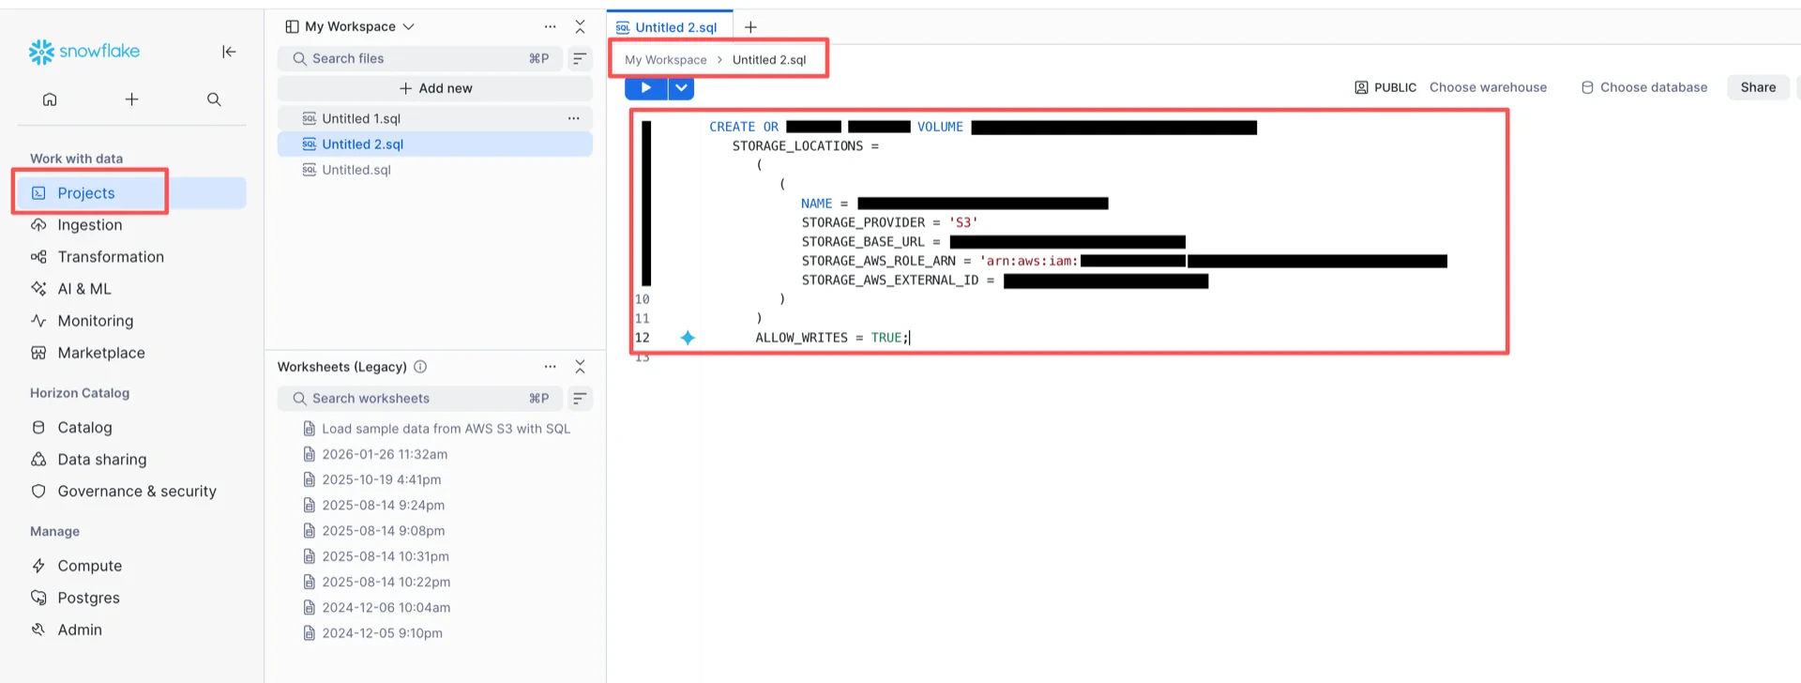
Task: Focus the Search worksheets field
Action: [x=419, y=399]
